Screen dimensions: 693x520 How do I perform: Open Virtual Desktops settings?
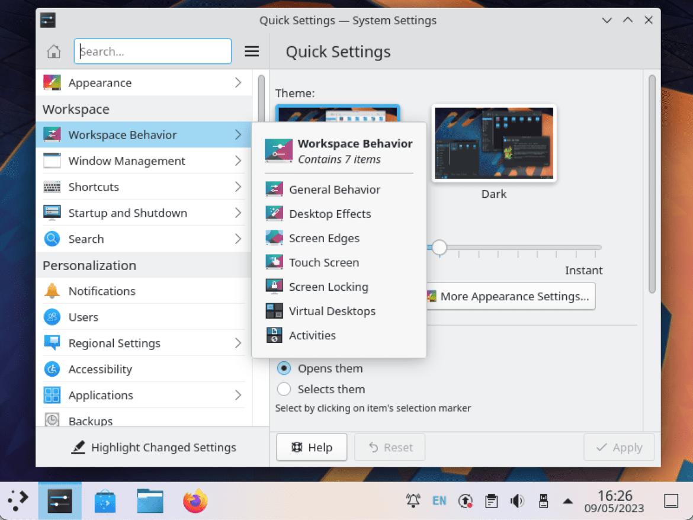(332, 311)
